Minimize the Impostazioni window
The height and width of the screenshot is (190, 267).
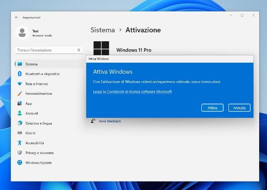pyautogui.click(x=231, y=15)
